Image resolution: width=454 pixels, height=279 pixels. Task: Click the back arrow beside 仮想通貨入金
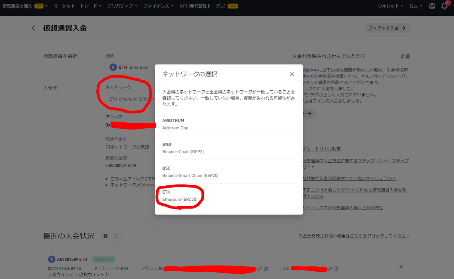click(33, 28)
